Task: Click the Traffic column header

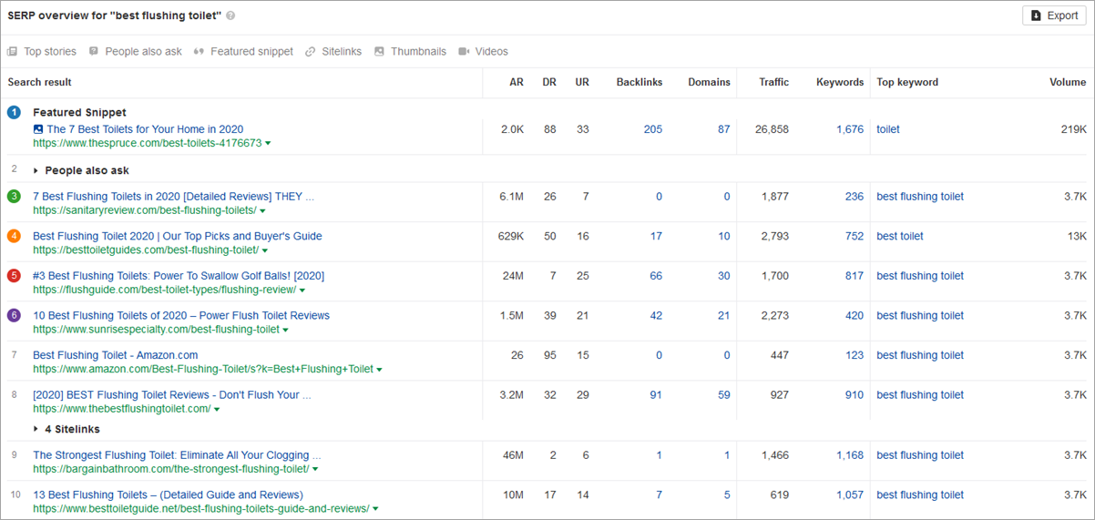Action: click(x=773, y=82)
